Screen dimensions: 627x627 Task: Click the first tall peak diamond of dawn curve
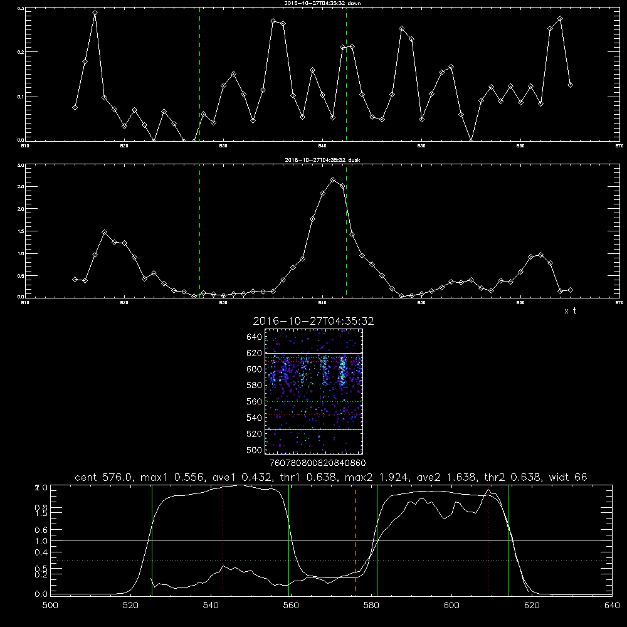pyautogui.click(x=95, y=13)
